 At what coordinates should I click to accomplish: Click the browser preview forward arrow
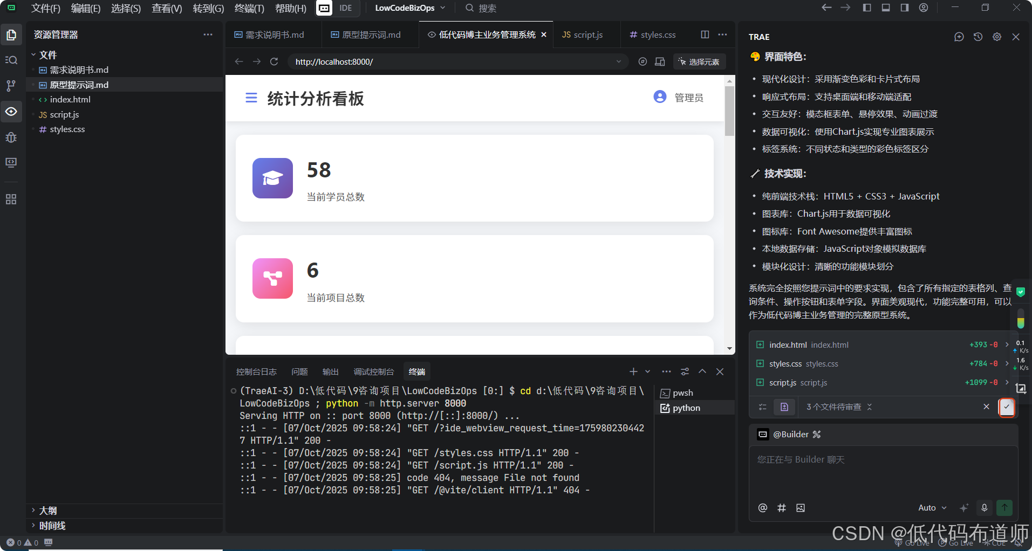[257, 61]
